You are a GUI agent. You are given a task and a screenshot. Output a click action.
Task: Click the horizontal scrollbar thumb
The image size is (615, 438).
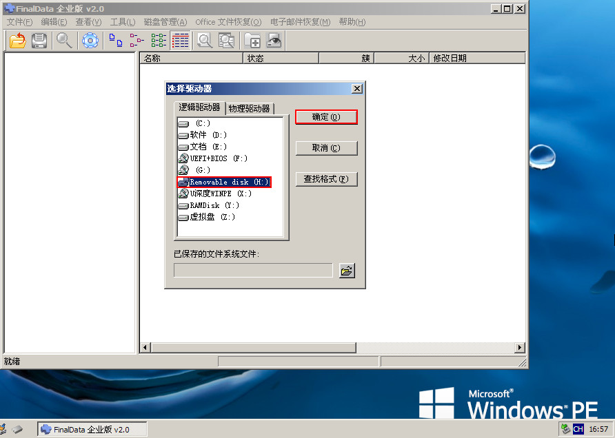tap(254, 348)
